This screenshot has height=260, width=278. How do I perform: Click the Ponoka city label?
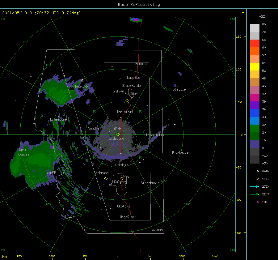[141, 64]
